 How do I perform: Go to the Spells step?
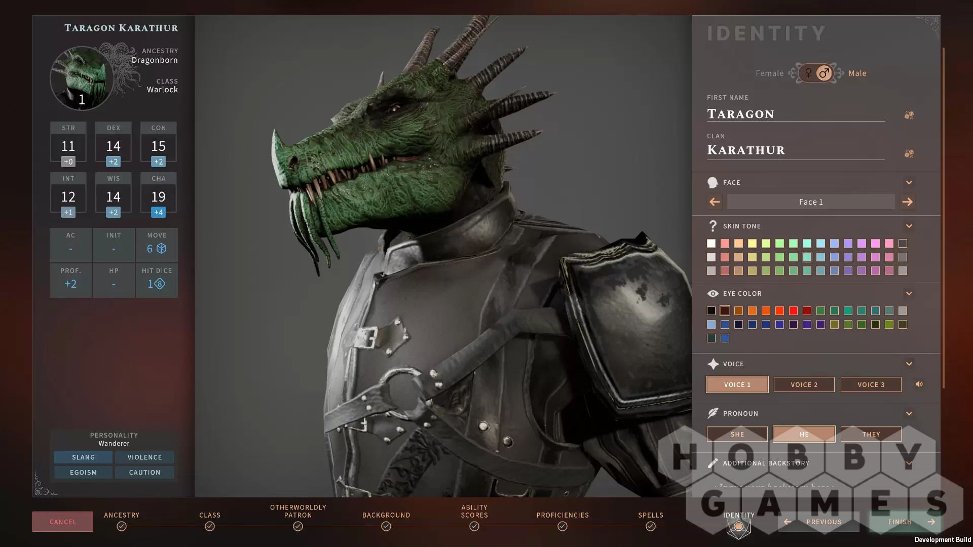651,515
